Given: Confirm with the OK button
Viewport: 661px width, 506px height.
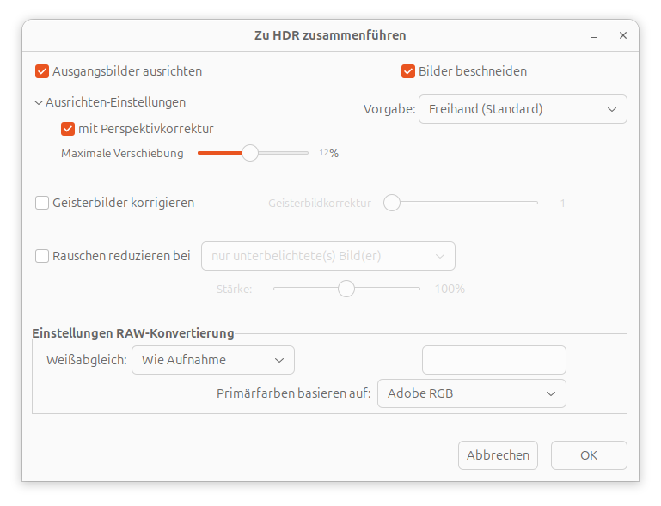Looking at the screenshot, I should [x=589, y=455].
